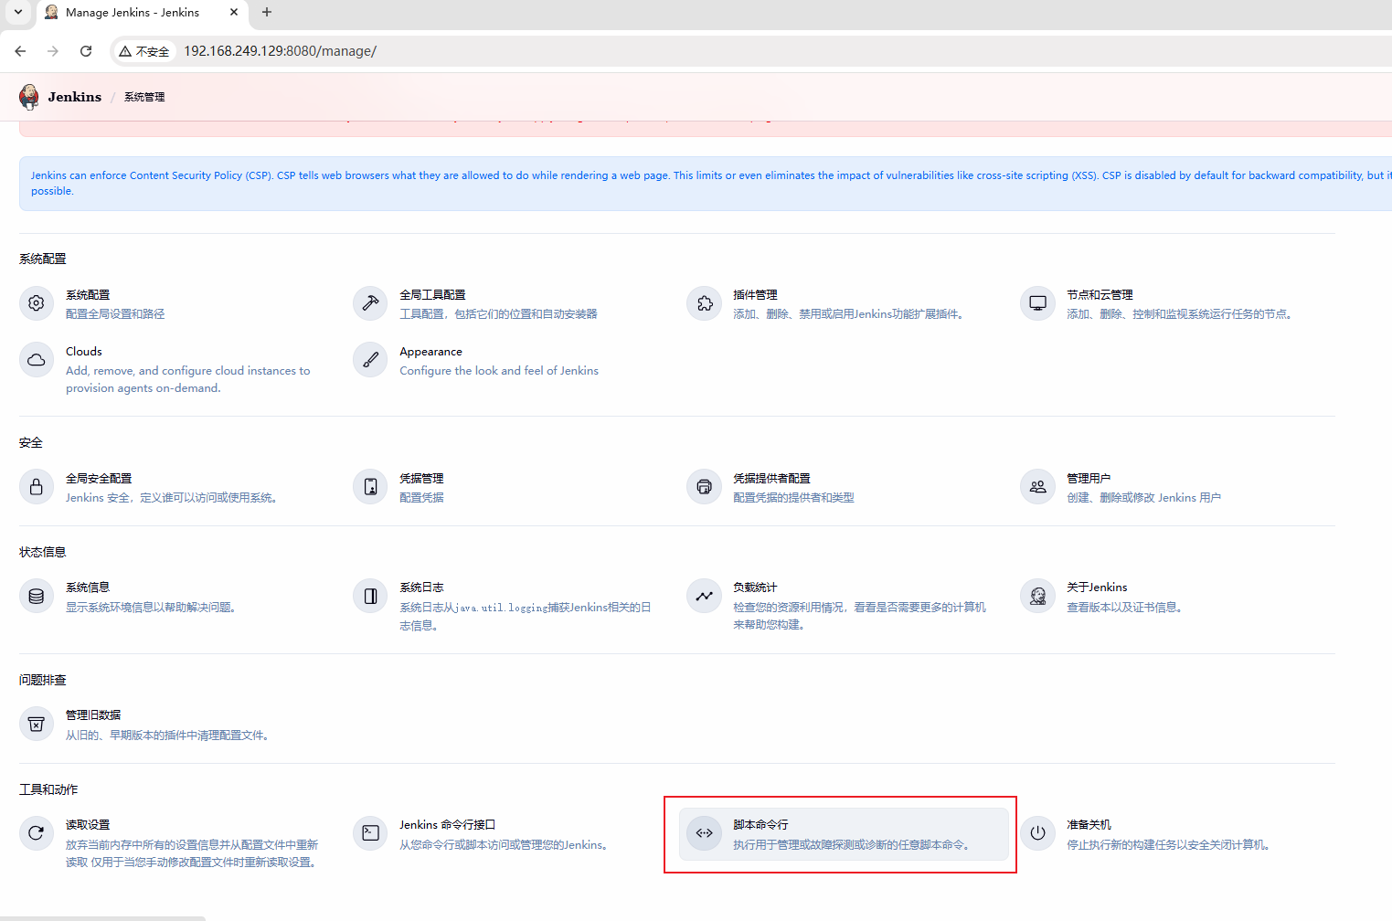
Task: Click the 管理旧数据 archive icon
Action: click(37, 724)
